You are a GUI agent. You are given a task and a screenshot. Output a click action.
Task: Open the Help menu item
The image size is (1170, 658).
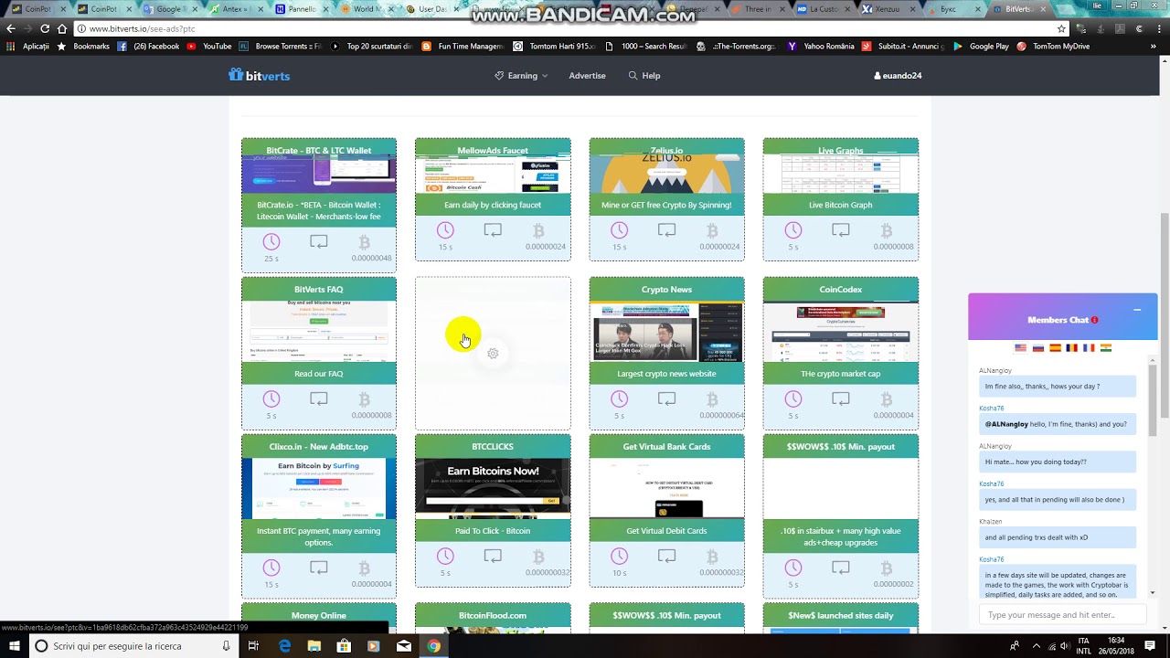tap(643, 76)
